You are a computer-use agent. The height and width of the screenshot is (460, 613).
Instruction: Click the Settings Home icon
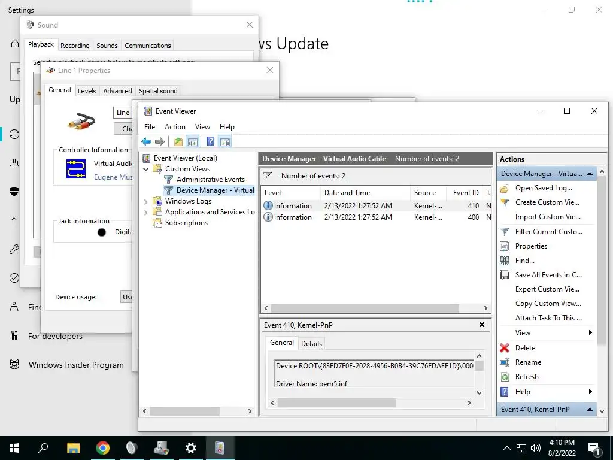pyautogui.click(x=14, y=43)
